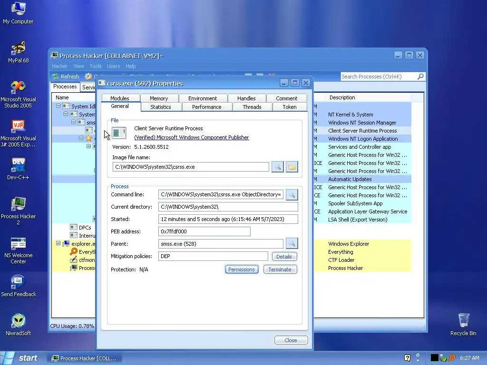Click magnifier icon next to Command line
Image resolution: width=487 pixels, height=365 pixels.
point(292,194)
